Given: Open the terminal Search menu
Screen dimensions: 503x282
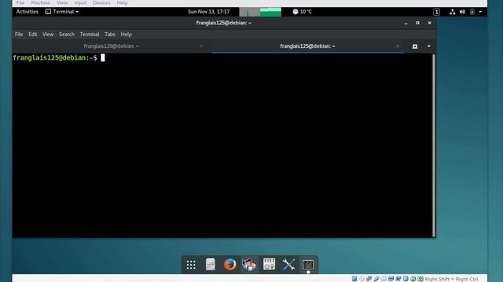Looking at the screenshot, I should point(67,34).
